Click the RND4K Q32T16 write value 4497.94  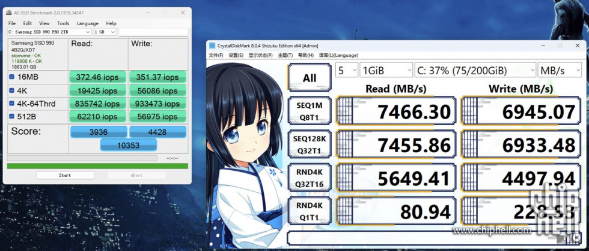coord(521,177)
